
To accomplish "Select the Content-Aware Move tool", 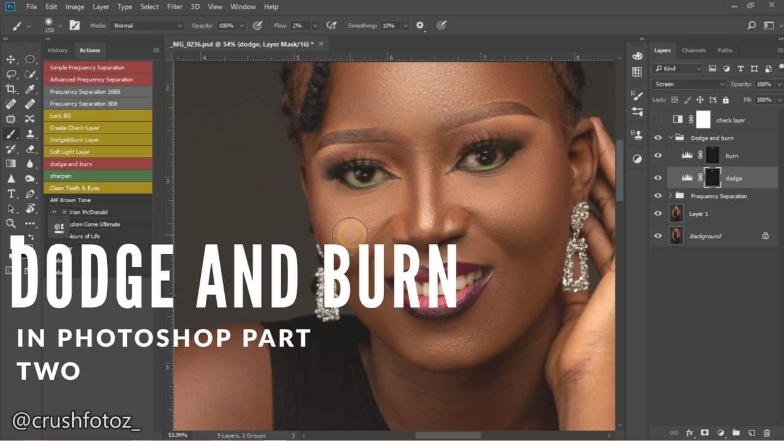I will point(30,119).
